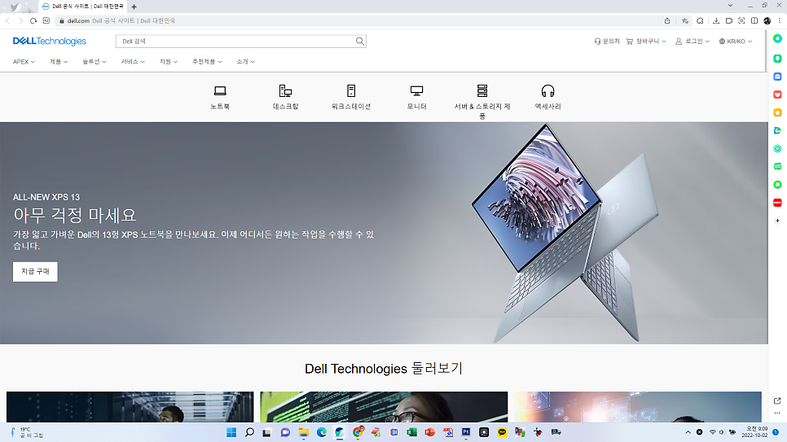The width and height of the screenshot is (787, 442).
Task: Open the browser three-dot menu
Action: pos(780,20)
